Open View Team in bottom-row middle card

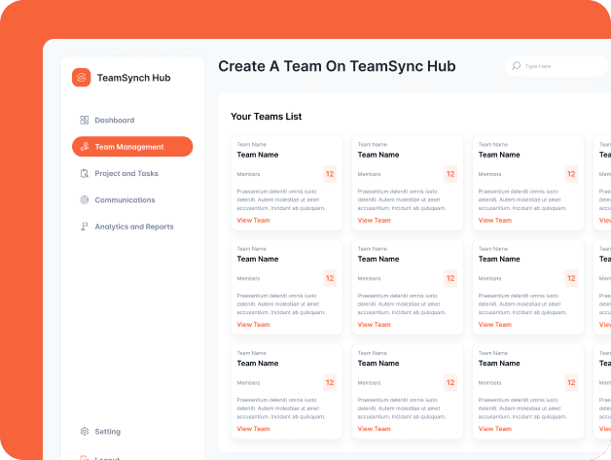pyautogui.click(x=374, y=429)
